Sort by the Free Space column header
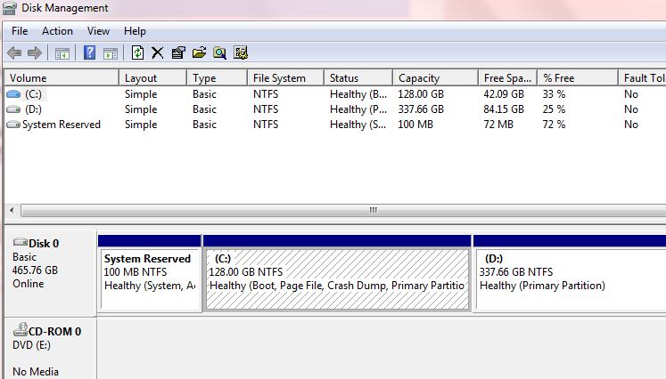Image resolution: width=666 pixels, height=379 pixels. [x=508, y=78]
